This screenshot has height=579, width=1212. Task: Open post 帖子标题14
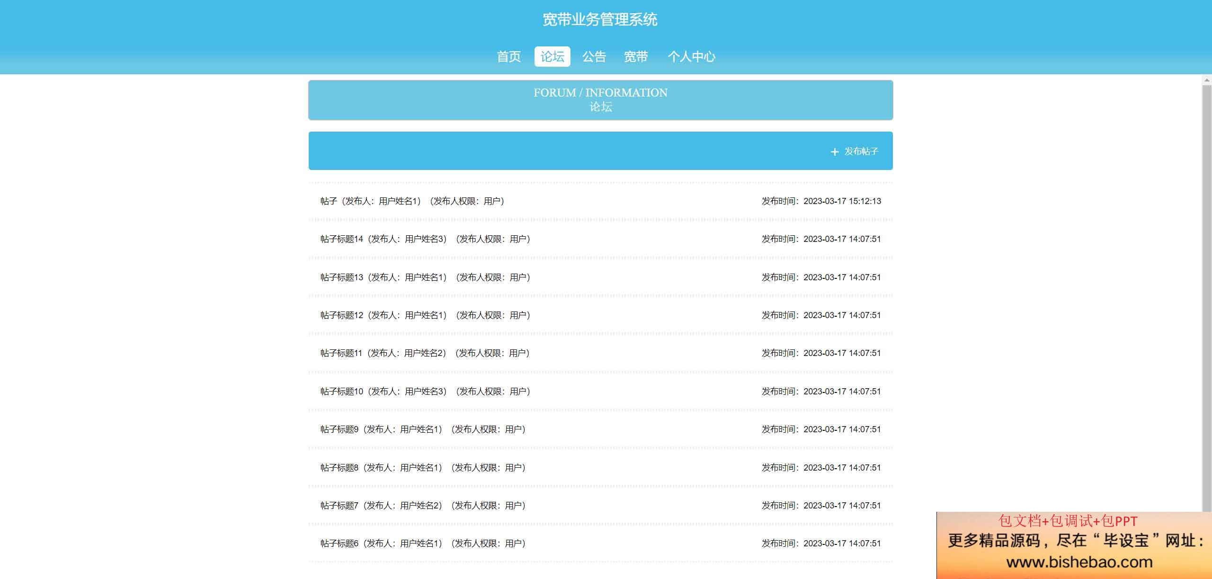pyautogui.click(x=425, y=239)
